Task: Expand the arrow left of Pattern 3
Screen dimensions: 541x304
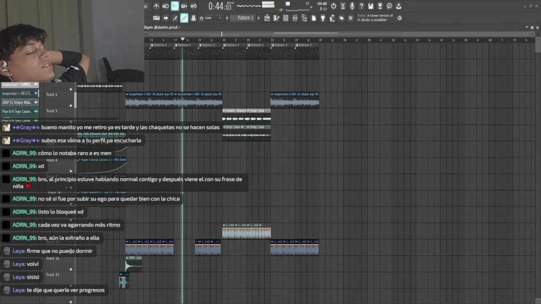Action: [x=227, y=18]
